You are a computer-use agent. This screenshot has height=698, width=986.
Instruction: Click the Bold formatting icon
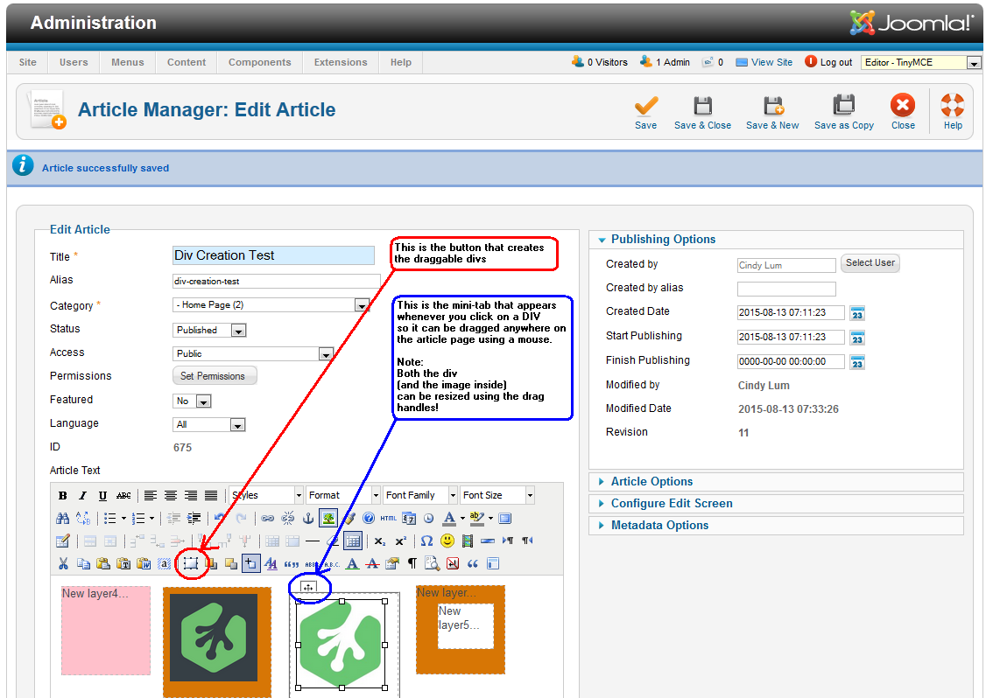63,496
